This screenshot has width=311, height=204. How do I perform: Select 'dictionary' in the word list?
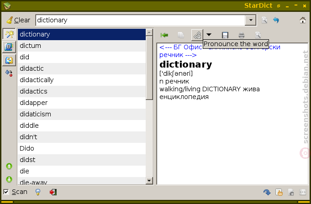coord(82,34)
